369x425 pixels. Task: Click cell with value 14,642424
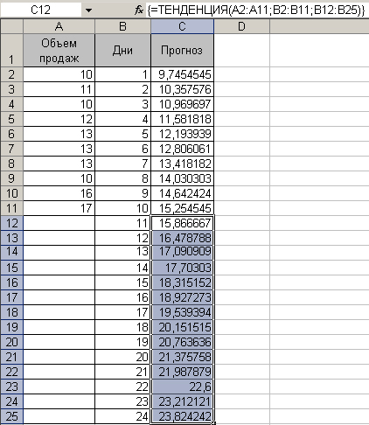pos(182,193)
